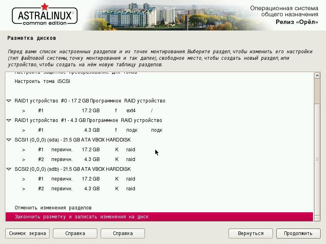Viewport: 326px width, 244px height.
Task: Select the 4.3 GB swap partition on RAID1 #1
Action: tap(159, 130)
